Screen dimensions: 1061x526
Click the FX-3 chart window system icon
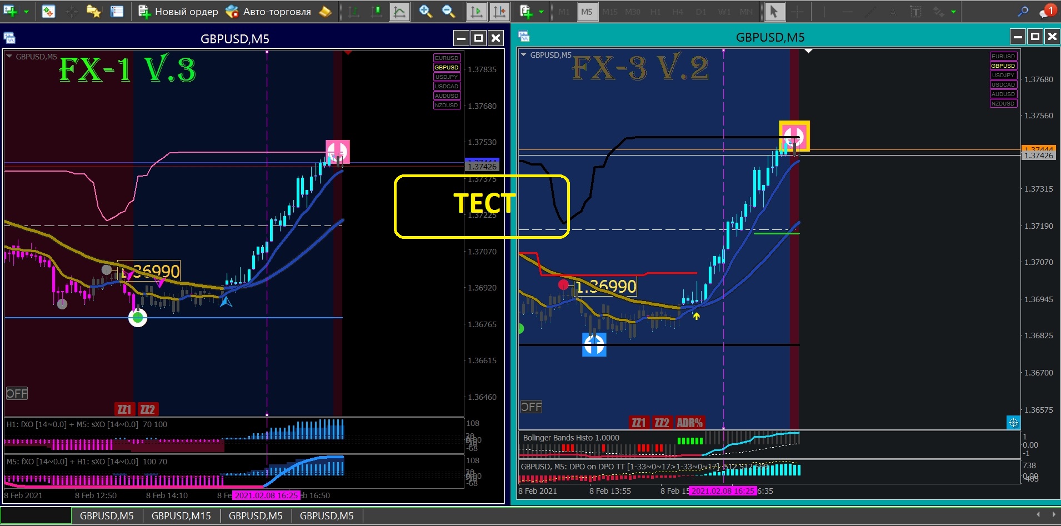pyautogui.click(x=524, y=37)
